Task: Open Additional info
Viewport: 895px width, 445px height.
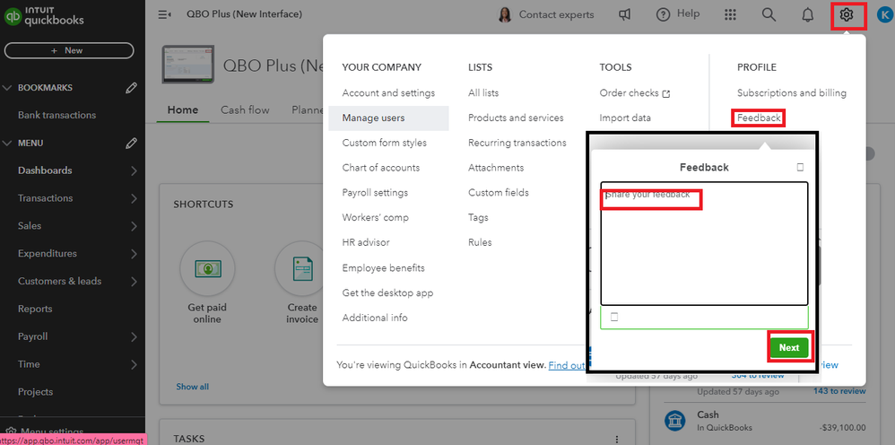Action: 375,318
